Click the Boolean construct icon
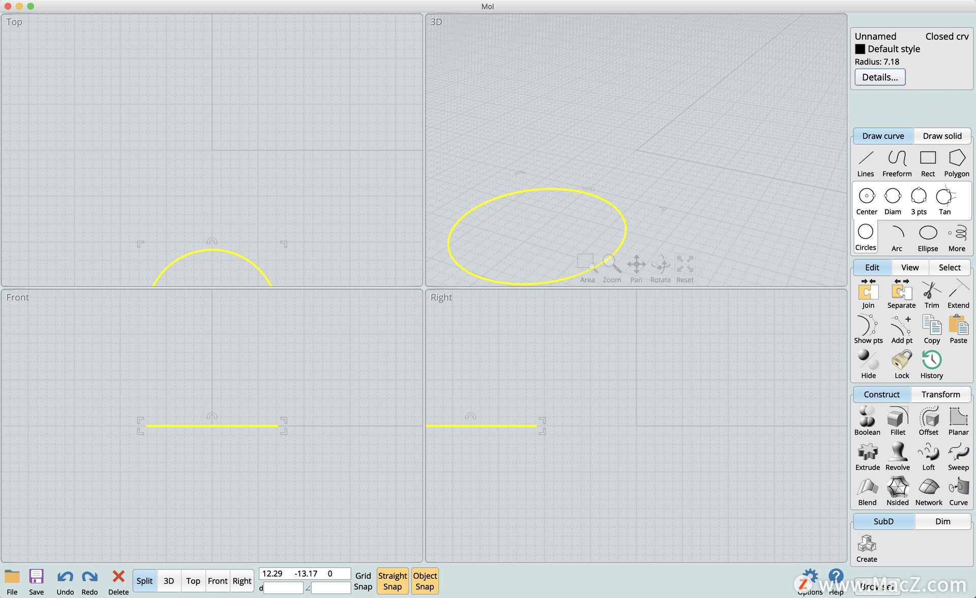 pyautogui.click(x=867, y=421)
